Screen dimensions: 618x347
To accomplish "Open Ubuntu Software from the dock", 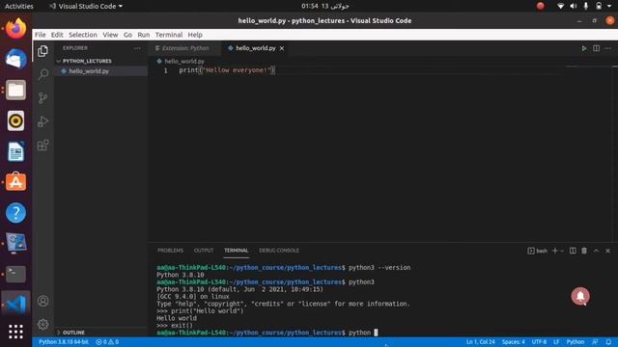I will coord(15,182).
